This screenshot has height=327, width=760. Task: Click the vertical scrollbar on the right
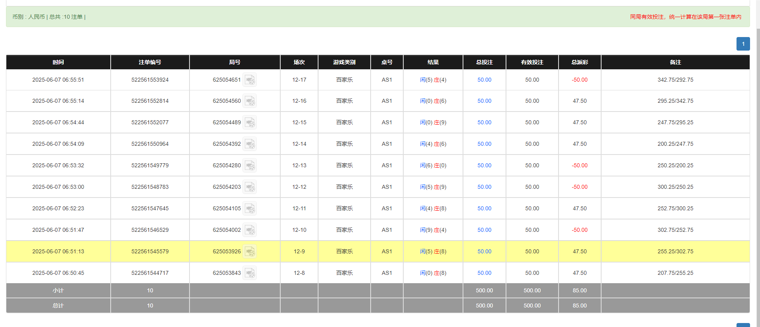click(x=757, y=159)
